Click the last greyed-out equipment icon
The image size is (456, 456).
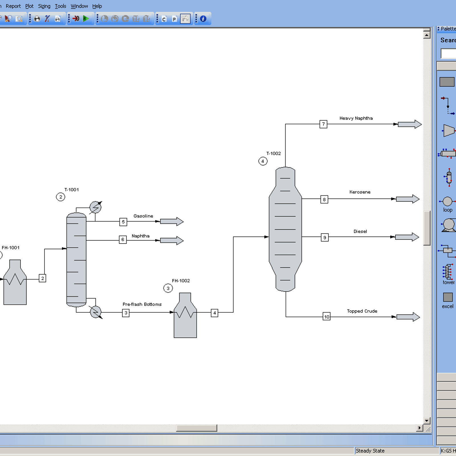coord(146,19)
